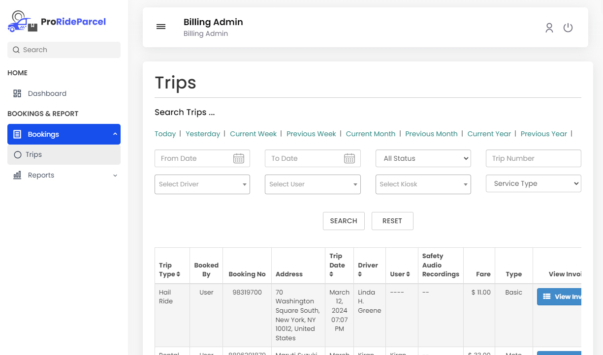Click driver name Linda H. Greene
The height and width of the screenshot is (355, 603).
[x=370, y=301]
